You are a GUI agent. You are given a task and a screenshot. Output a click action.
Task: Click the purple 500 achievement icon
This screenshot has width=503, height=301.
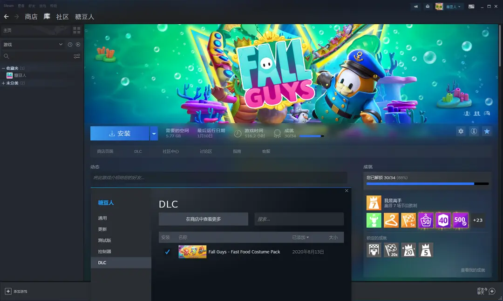click(460, 220)
